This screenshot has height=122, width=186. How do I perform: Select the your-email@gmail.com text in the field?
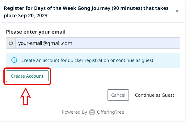coord(45,43)
